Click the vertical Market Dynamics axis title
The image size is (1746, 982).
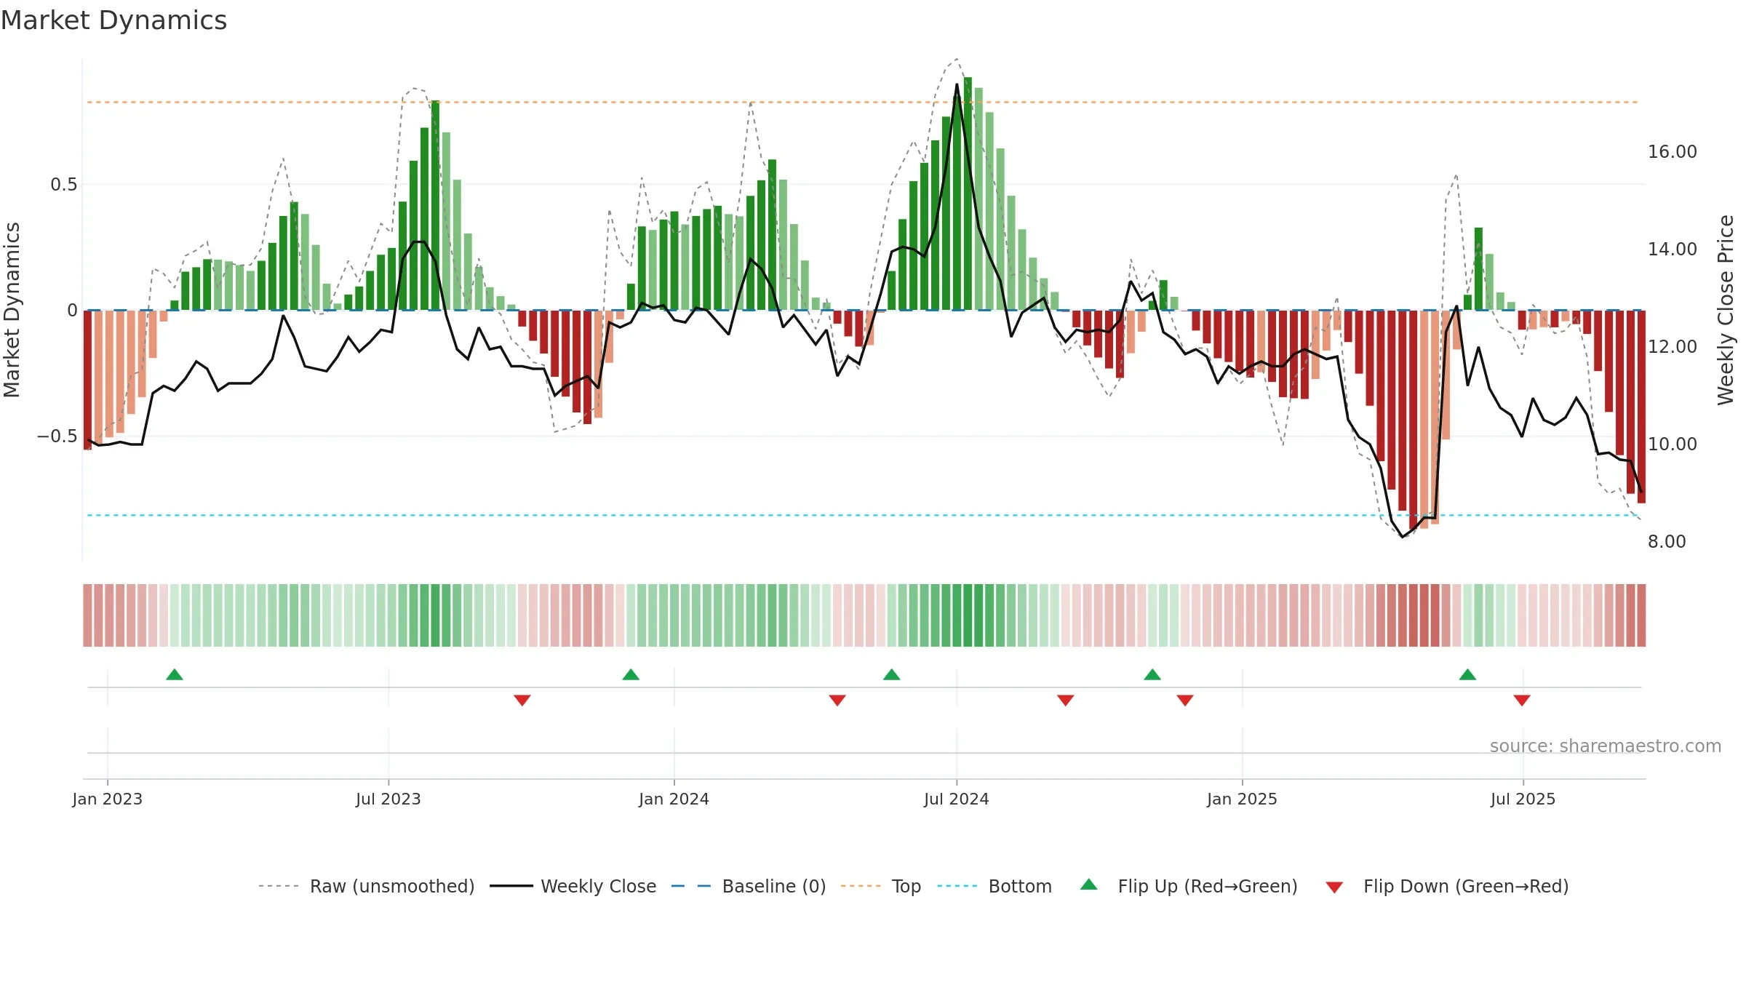click(x=12, y=310)
